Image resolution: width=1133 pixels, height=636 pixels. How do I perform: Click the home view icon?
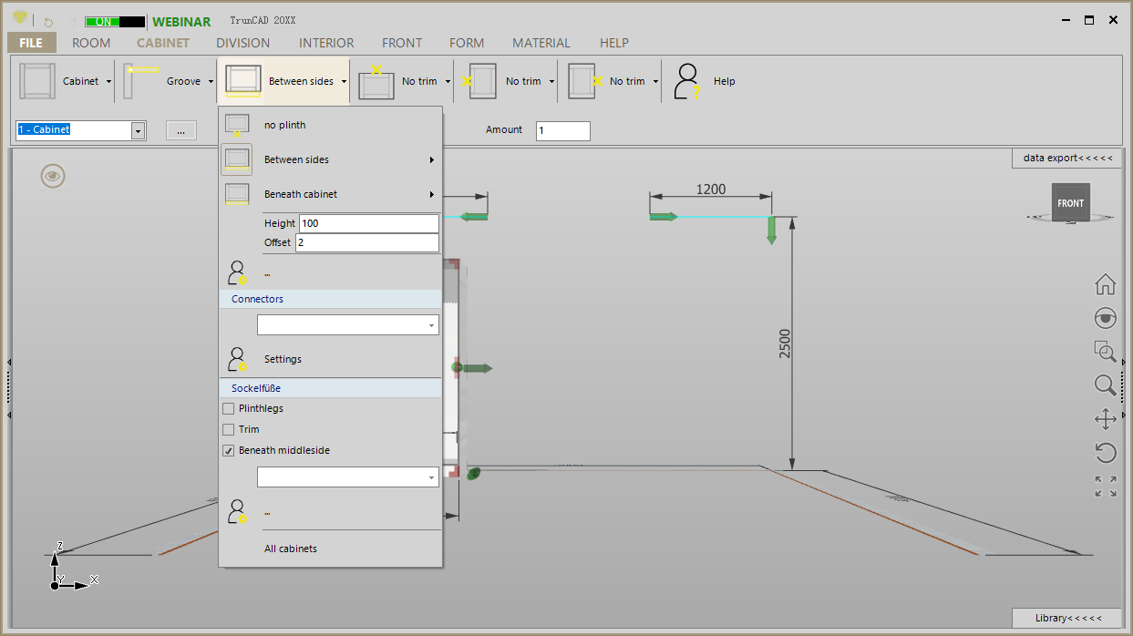point(1105,284)
